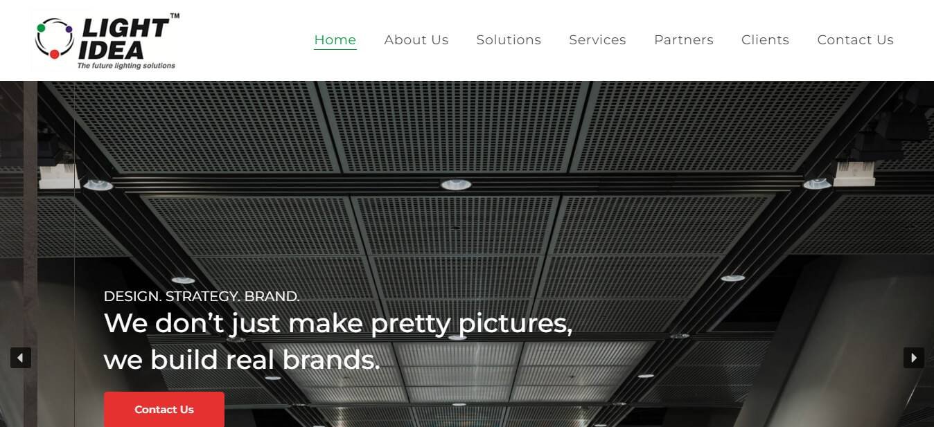Click the 'DESIGN. STRATEGY. BRAND.' subtitle

(202, 296)
